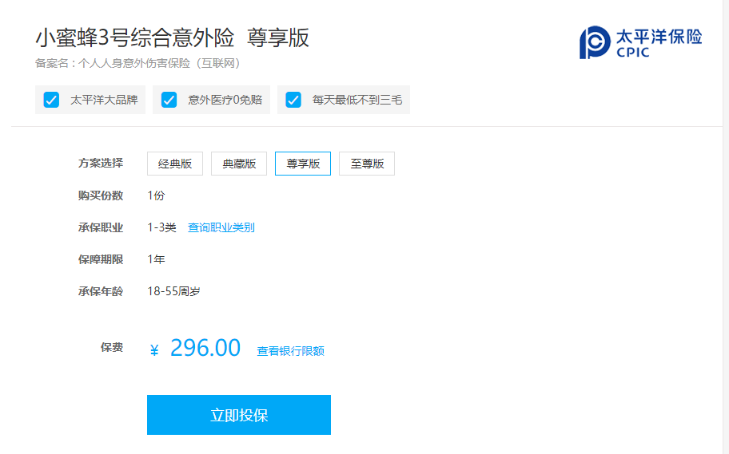This screenshot has height=454, width=729.
Task: Click the 1份 purchase quantity value
Action: tap(156, 195)
